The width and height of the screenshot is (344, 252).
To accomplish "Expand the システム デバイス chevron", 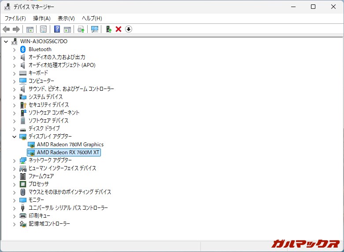I will [14, 97].
